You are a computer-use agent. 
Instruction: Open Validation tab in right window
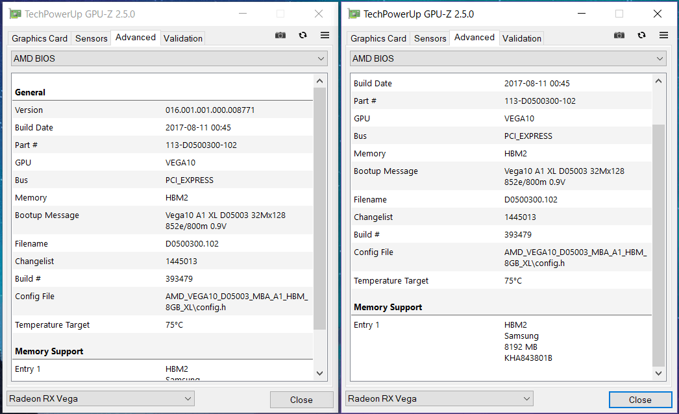pyautogui.click(x=522, y=38)
